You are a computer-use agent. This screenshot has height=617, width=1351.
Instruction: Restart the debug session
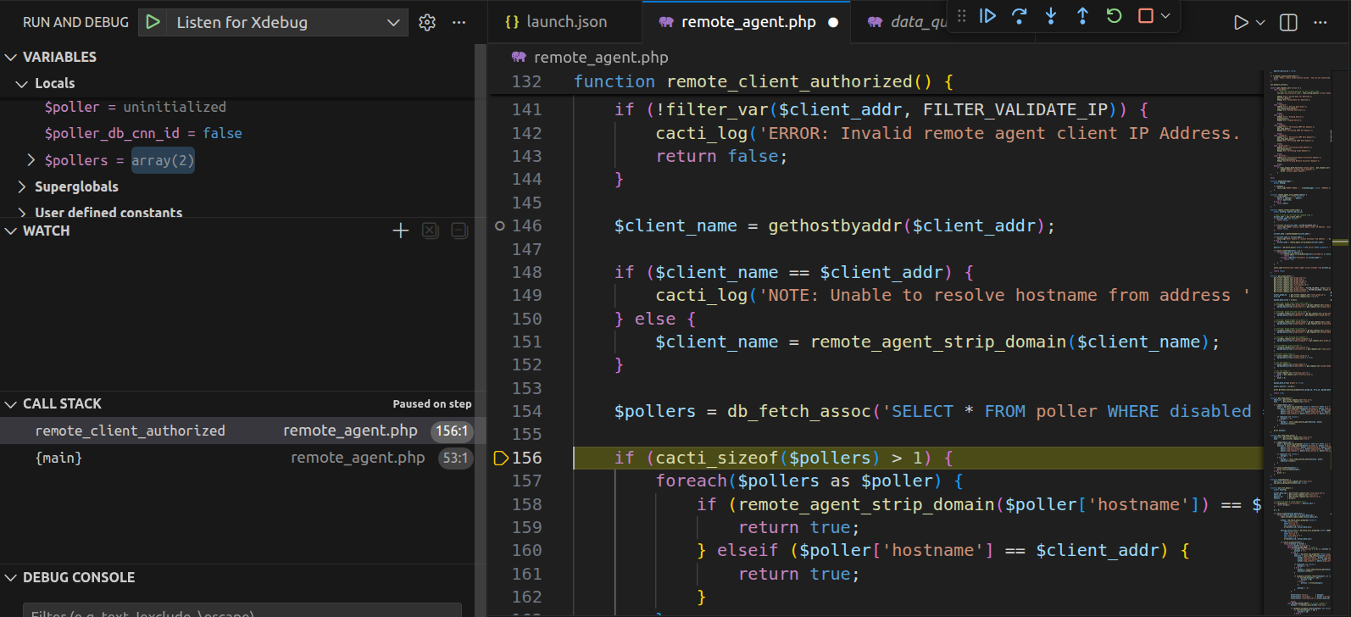(1114, 16)
